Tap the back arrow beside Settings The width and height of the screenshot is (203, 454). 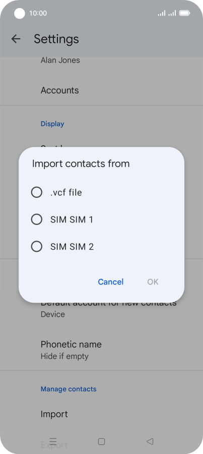[x=16, y=39]
